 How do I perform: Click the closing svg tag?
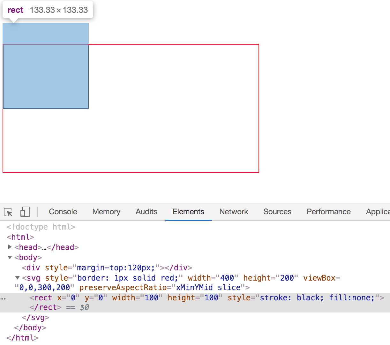pyautogui.click(x=35, y=318)
